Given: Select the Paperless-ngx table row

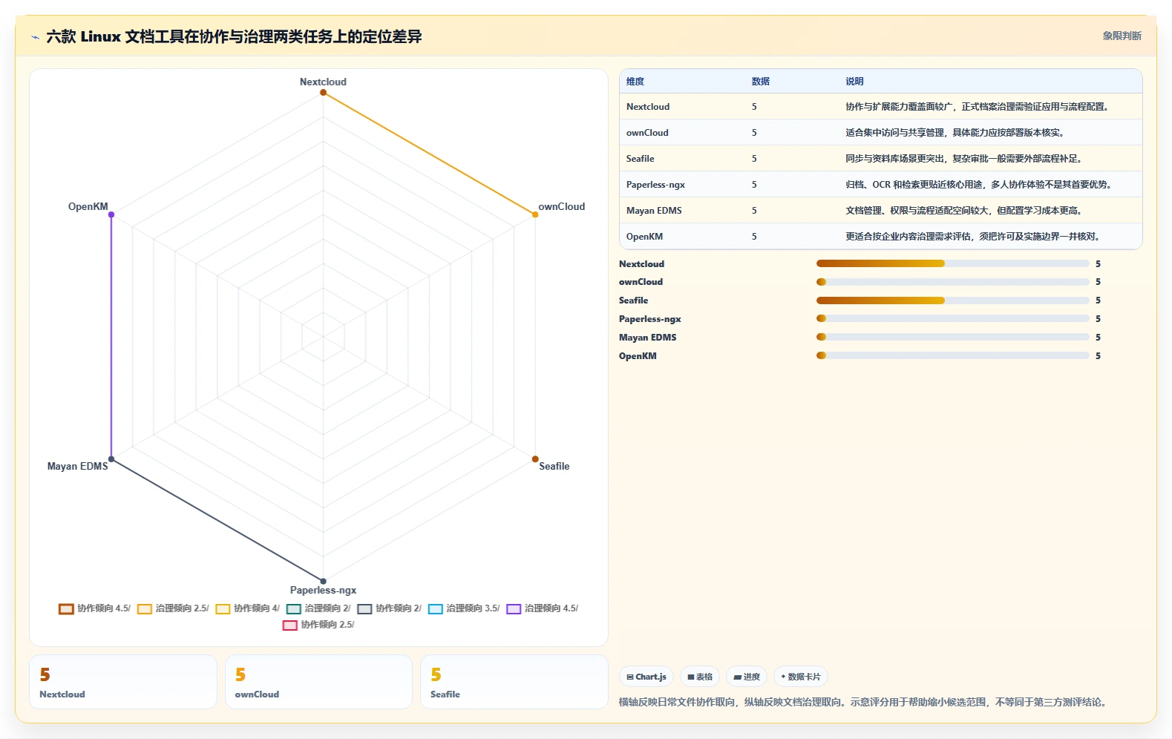Looking at the screenshot, I should pyautogui.click(x=880, y=184).
